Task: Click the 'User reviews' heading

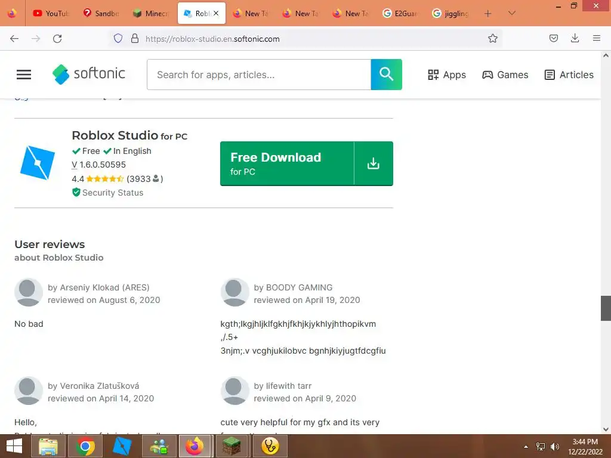Action: click(x=50, y=244)
